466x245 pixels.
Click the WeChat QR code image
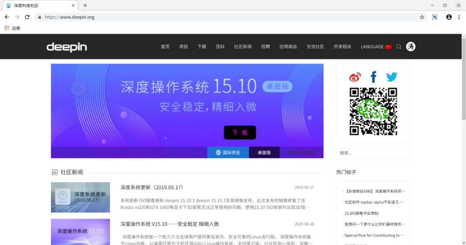(x=373, y=111)
